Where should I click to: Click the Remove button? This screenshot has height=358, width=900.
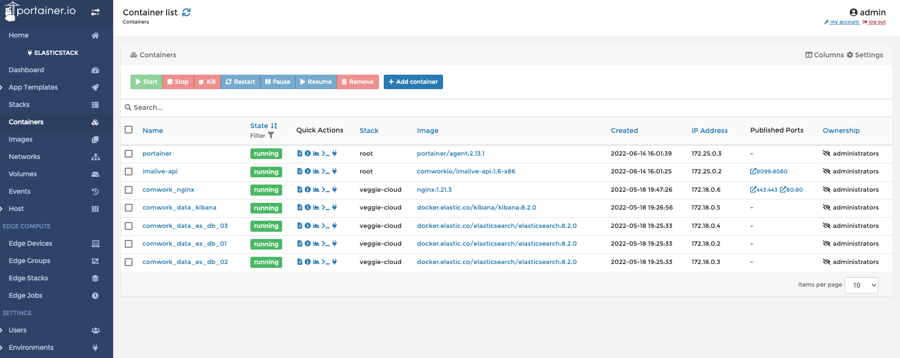(x=358, y=82)
